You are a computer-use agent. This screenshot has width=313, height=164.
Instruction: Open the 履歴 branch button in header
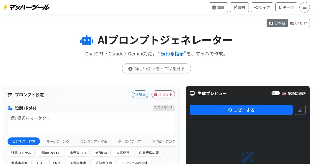coord(239,7)
